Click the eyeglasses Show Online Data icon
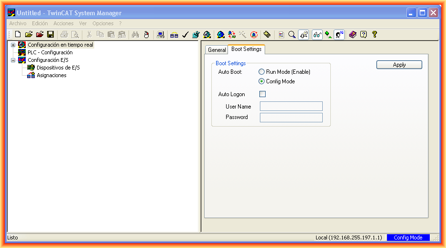 coord(317,34)
